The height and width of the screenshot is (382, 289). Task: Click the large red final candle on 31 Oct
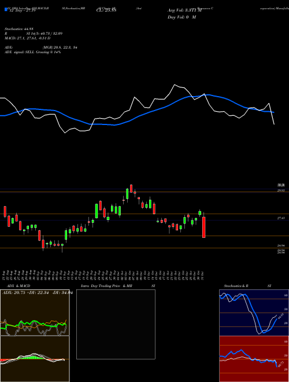(x=203, y=227)
